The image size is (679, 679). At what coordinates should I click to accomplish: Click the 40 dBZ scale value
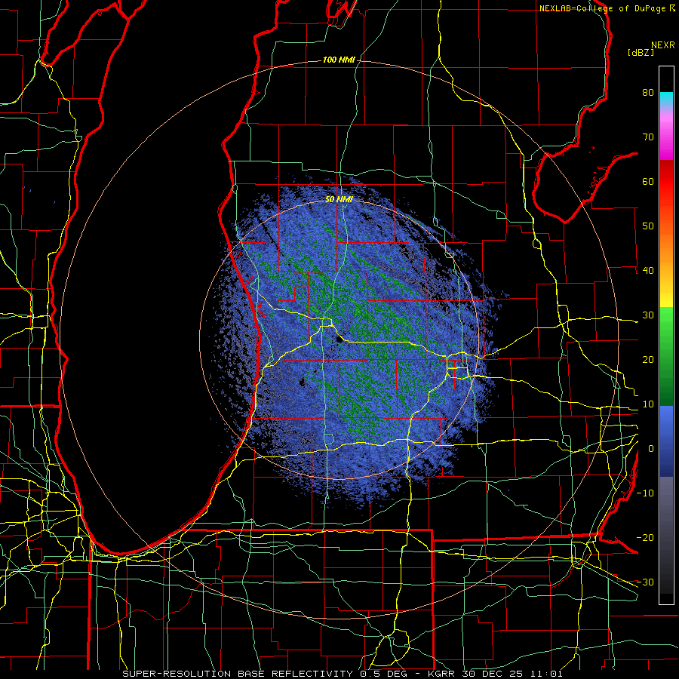pos(648,271)
